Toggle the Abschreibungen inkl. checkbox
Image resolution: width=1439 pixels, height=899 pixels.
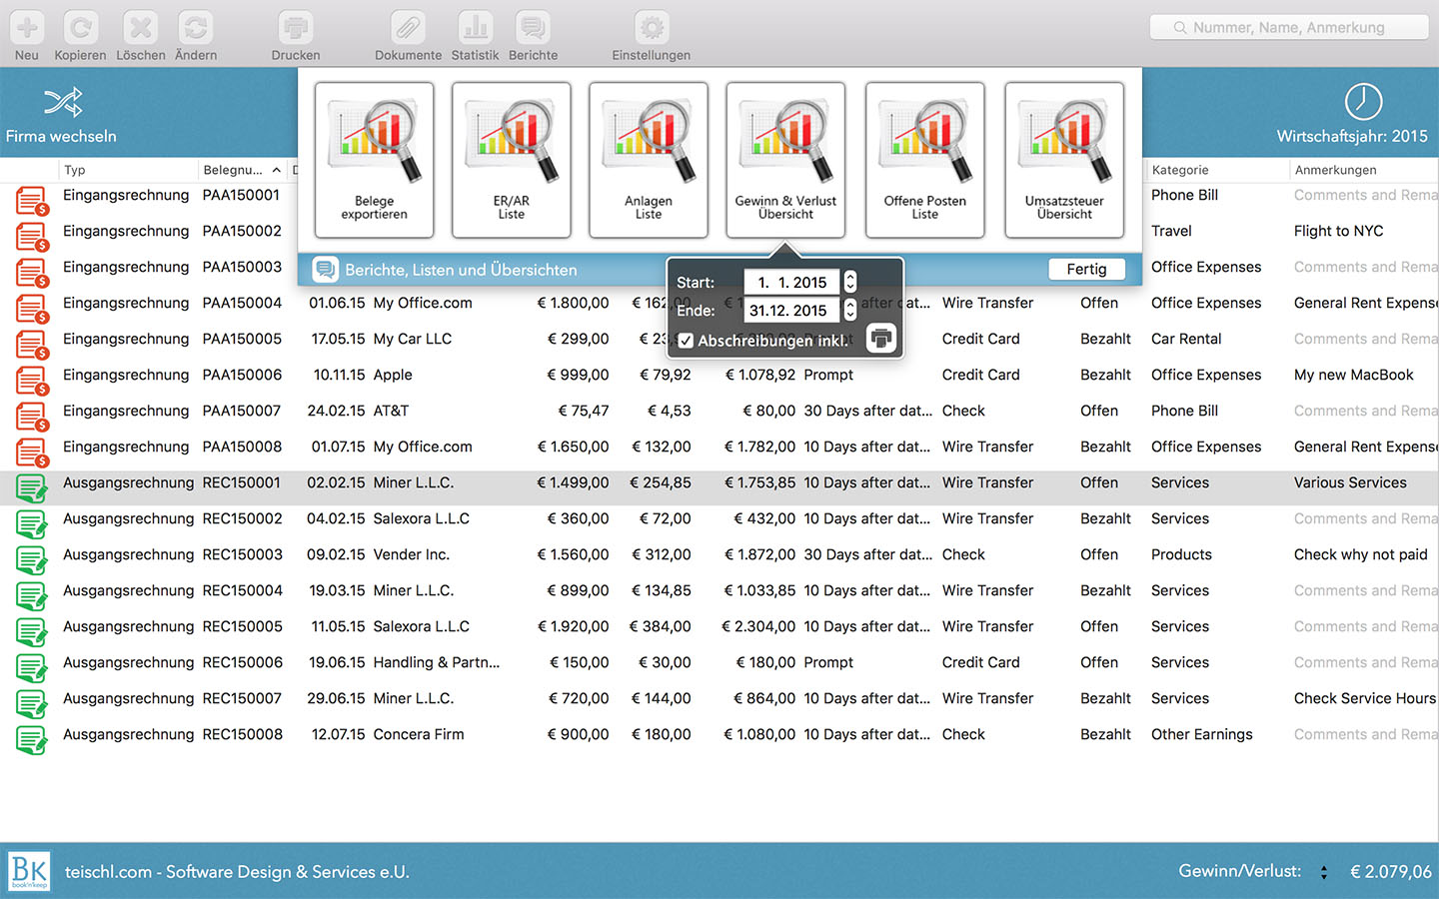click(686, 341)
